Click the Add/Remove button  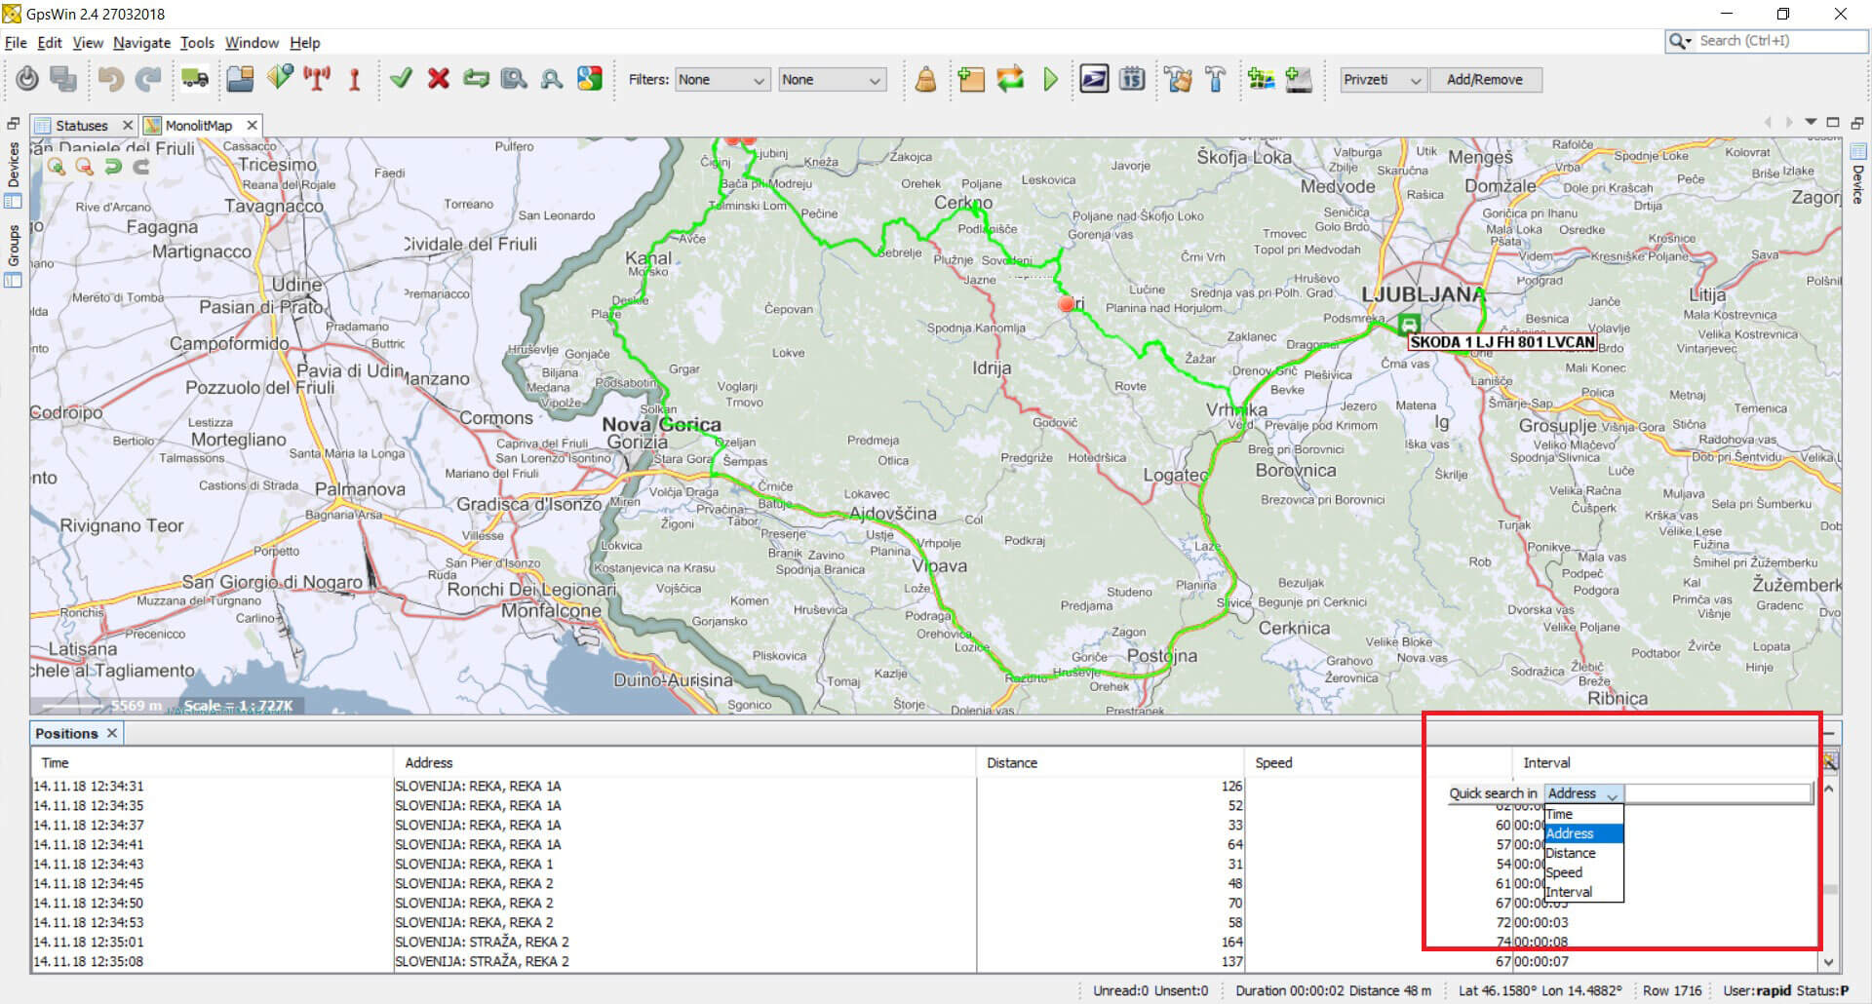[1484, 80]
